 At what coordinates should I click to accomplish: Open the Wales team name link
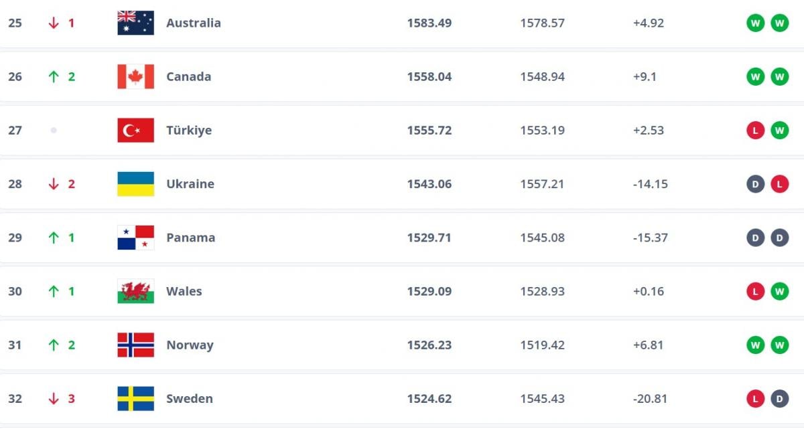click(x=184, y=291)
